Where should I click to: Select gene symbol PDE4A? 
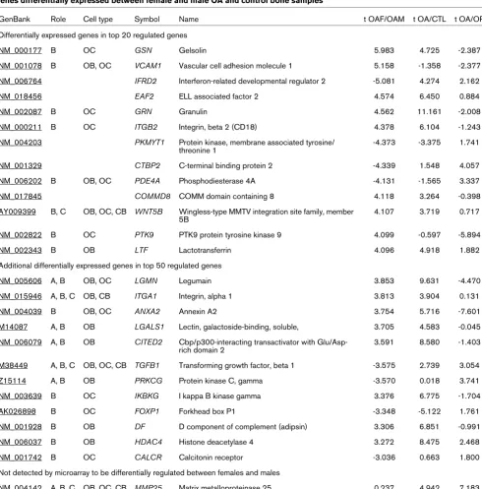(148, 181)
